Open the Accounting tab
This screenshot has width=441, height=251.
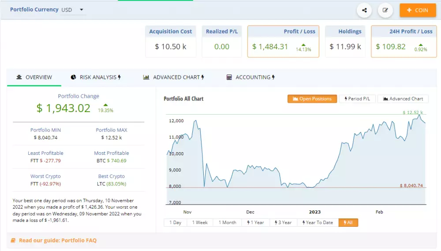point(250,77)
